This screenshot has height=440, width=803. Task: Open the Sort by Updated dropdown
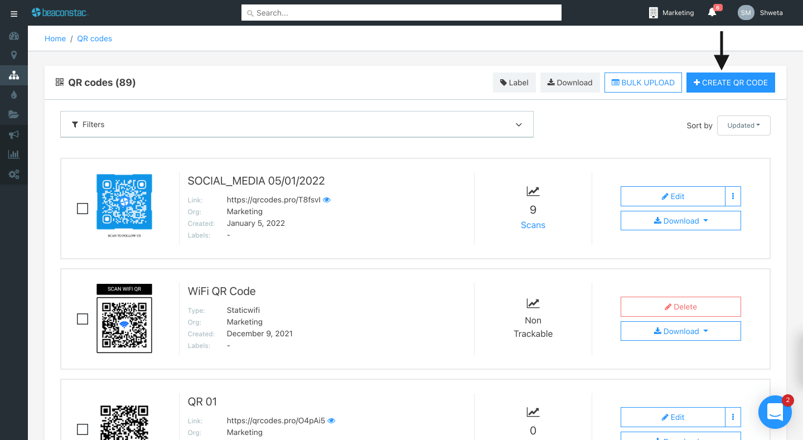click(x=743, y=125)
